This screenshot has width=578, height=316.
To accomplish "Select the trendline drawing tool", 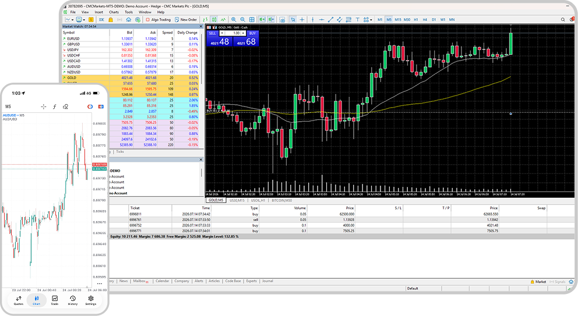I will pos(330,20).
